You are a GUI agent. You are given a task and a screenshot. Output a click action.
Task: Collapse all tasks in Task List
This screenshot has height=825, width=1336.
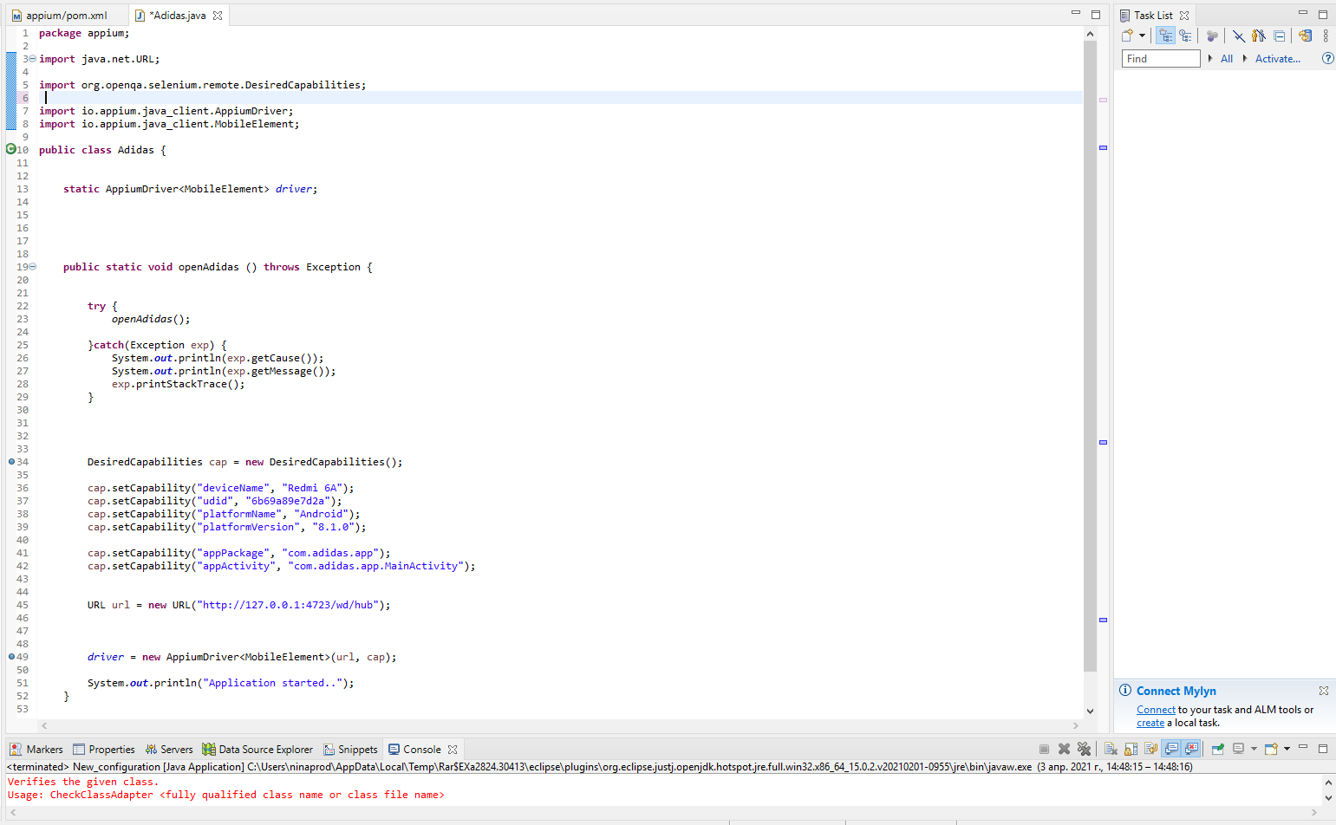(x=1279, y=36)
